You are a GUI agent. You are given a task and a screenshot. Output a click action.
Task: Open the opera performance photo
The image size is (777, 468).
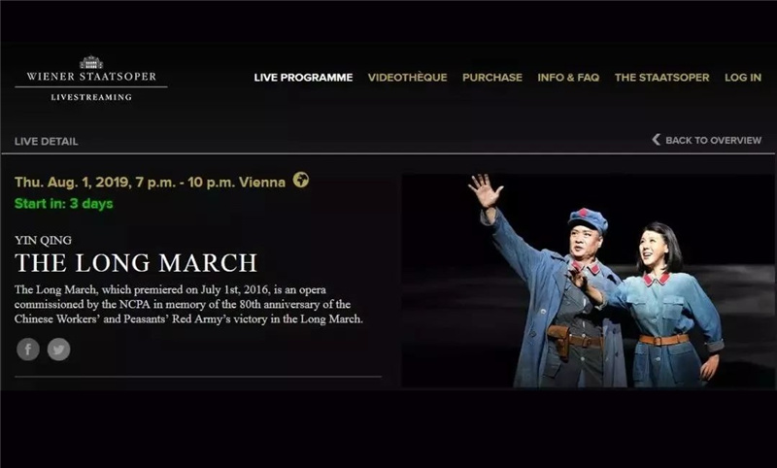click(x=588, y=281)
